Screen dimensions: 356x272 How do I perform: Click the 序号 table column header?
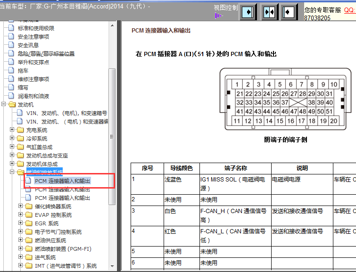[147, 168]
